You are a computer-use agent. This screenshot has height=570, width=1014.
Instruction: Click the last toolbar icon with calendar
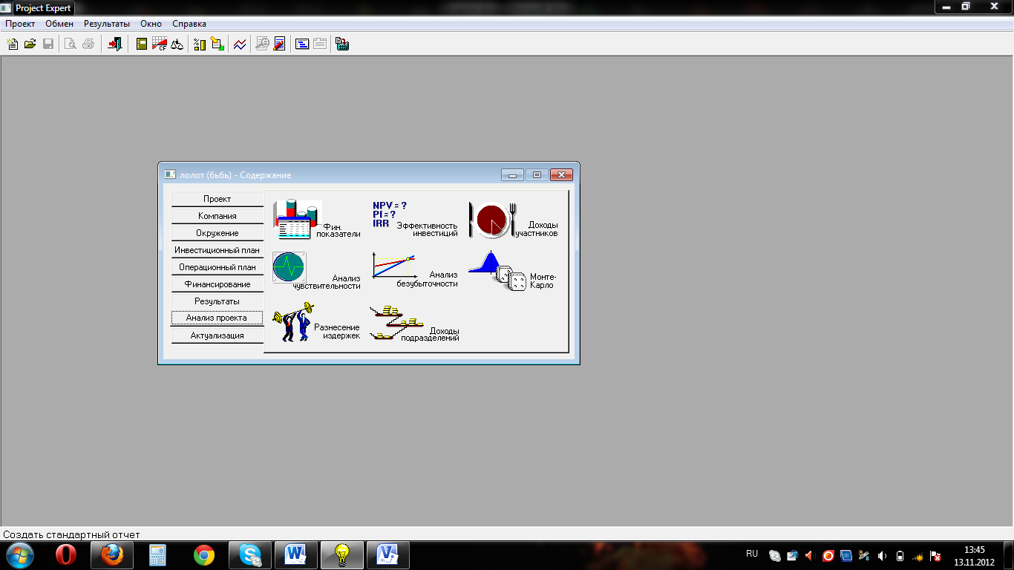click(342, 44)
